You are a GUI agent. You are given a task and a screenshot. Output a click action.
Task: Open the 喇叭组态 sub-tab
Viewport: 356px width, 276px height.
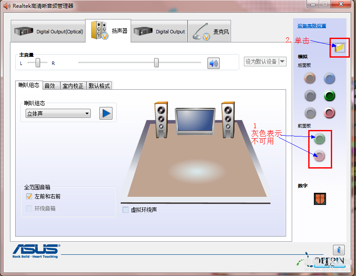[x=29, y=85]
